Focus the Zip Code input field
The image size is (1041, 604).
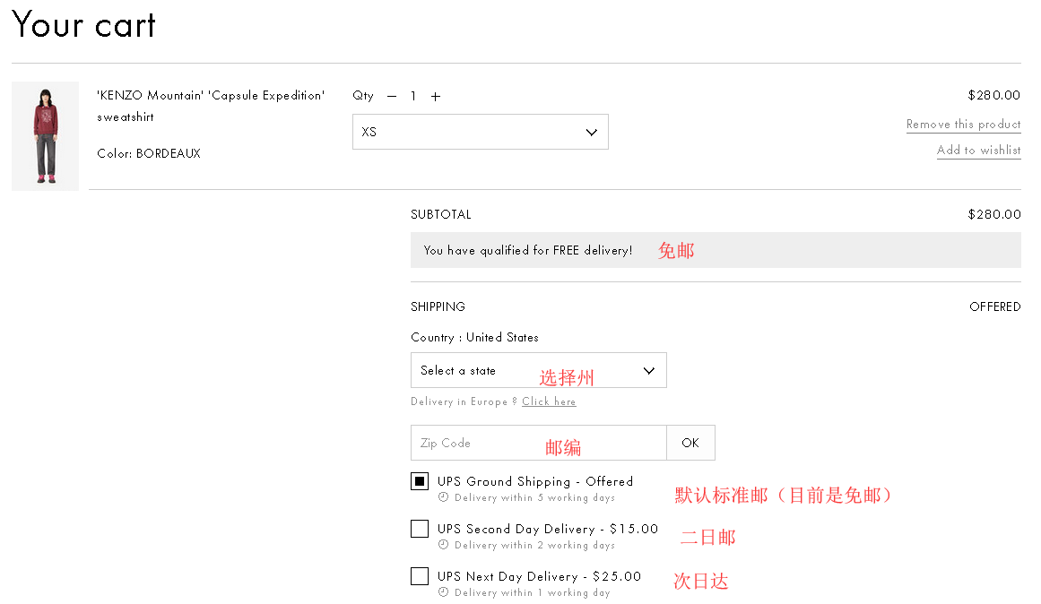[x=538, y=443]
